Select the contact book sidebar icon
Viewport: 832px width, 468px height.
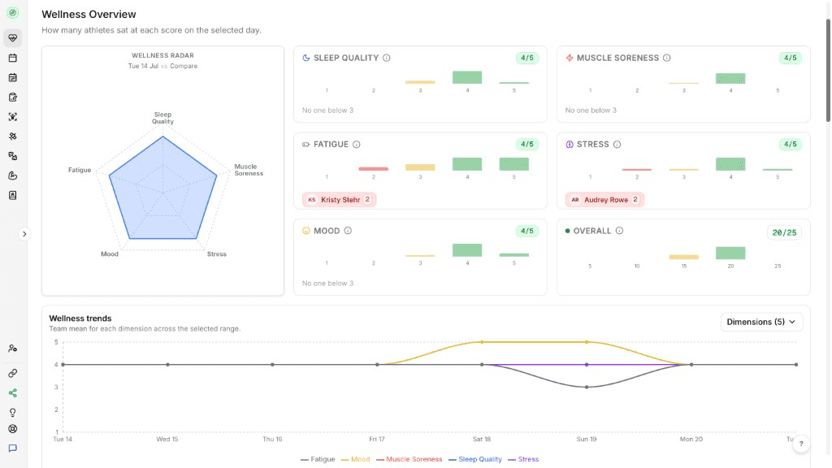pyautogui.click(x=13, y=195)
